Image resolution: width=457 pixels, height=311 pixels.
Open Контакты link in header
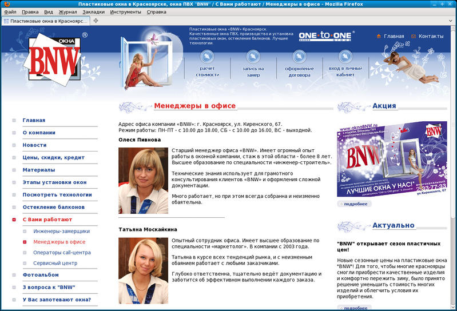click(x=431, y=37)
